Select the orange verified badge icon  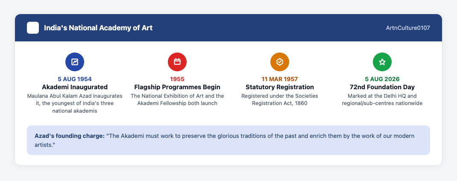click(280, 62)
